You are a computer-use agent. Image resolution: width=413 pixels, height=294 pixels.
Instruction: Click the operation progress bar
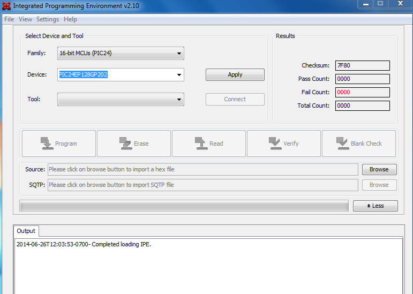184,206
